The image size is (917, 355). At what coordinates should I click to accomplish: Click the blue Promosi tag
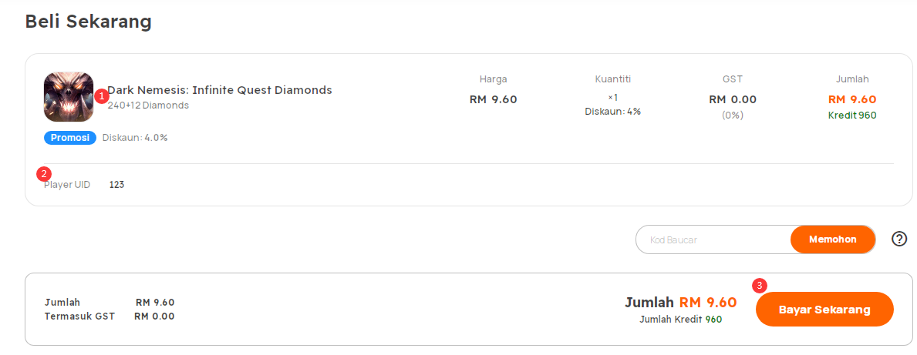(70, 138)
